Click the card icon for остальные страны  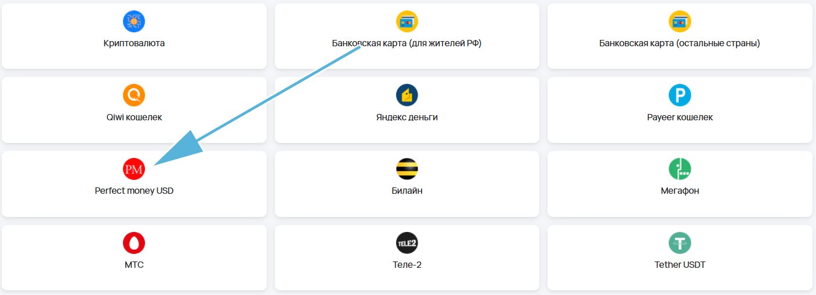(x=680, y=21)
